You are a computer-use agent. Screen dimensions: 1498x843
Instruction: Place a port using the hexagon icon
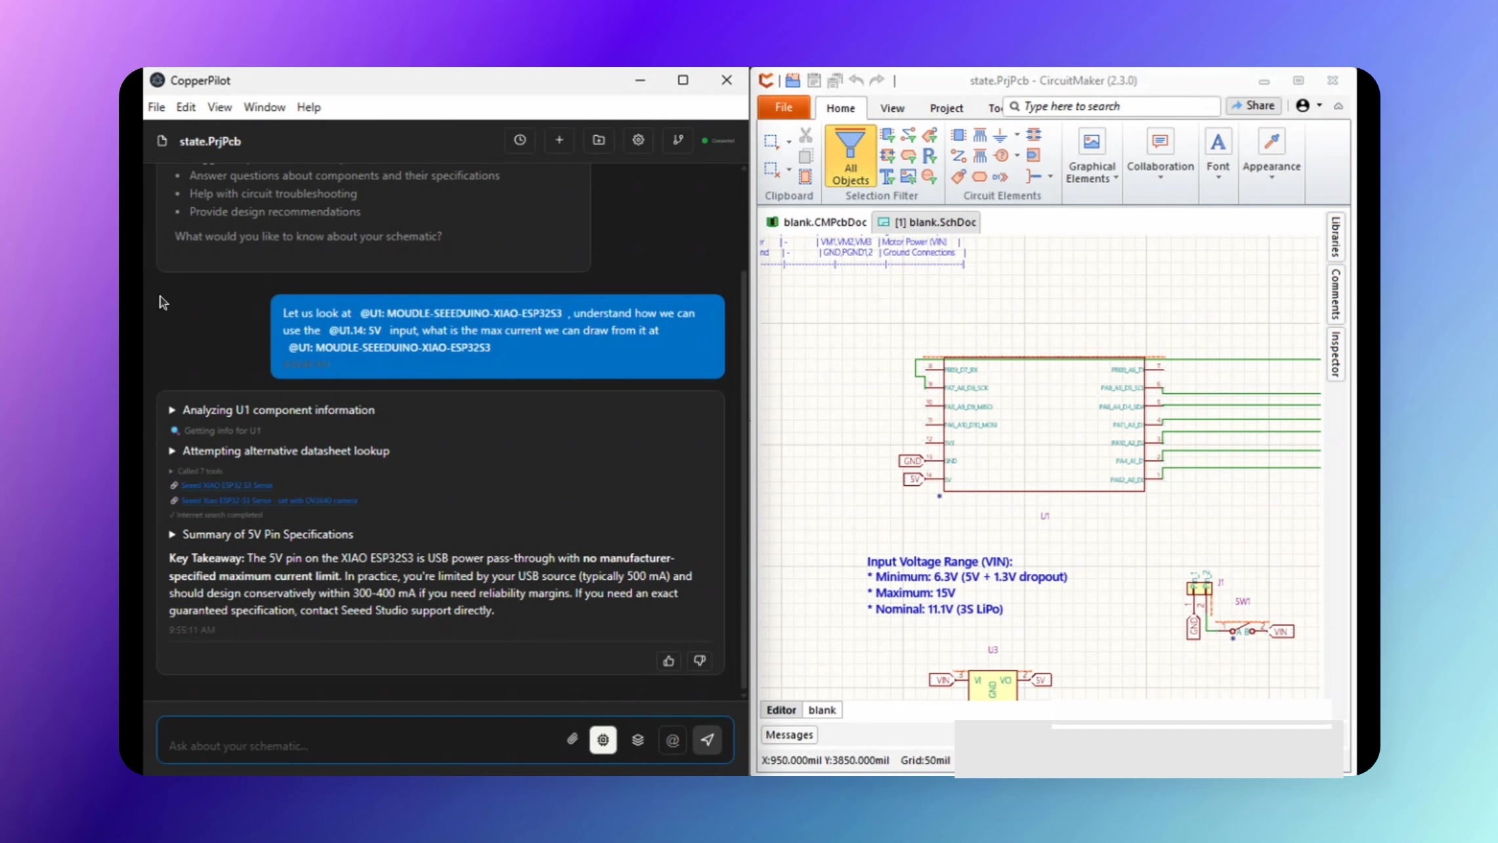click(x=979, y=177)
